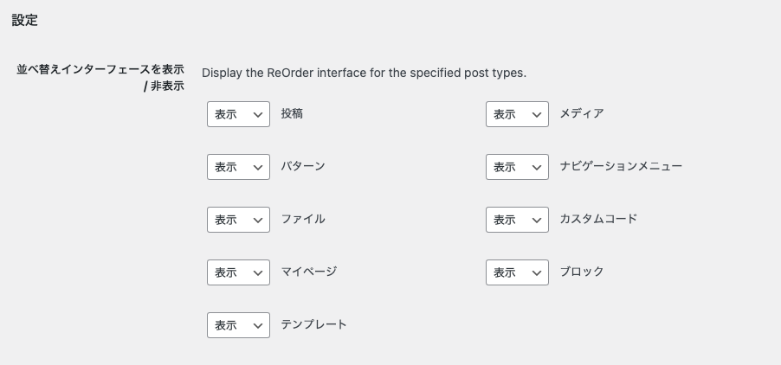Open the メディア visibility dropdown
Screen dimensions: 781x365
tap(517, 114)
